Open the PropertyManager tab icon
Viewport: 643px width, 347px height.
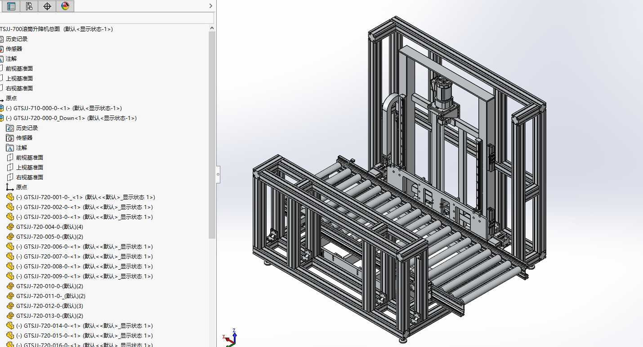pyautogui.click(x=11, y=6)
